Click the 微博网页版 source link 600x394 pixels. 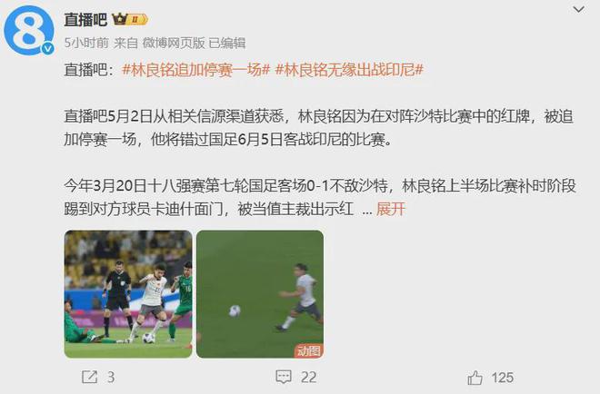174,43
